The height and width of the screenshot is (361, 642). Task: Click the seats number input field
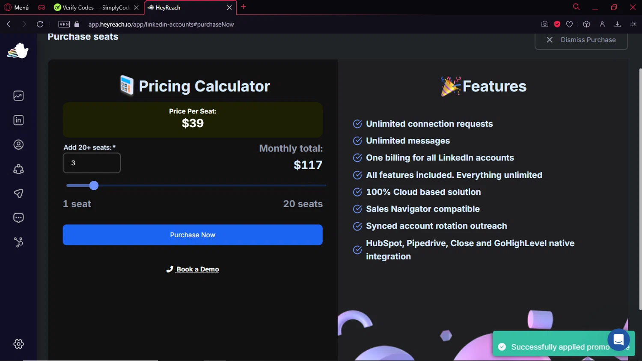click(x=92, y=163)
